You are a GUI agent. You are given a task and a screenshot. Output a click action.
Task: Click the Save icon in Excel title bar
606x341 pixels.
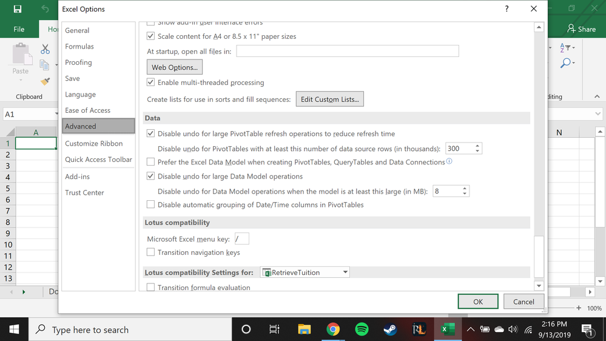[x=18, y=9]
